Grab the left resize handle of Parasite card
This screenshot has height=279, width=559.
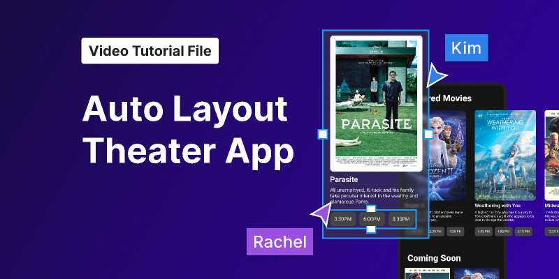[323, 134]
